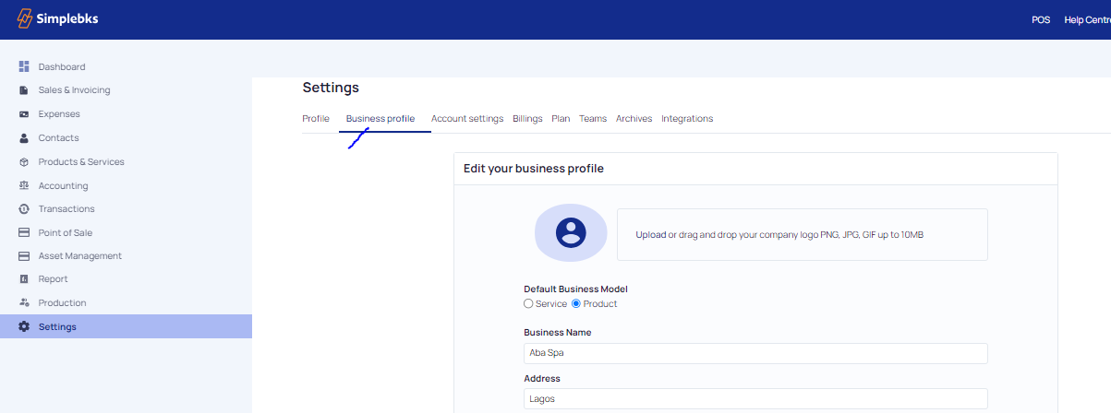
Task: Select the Contacts person icon
Action: (x=24, y=138)
